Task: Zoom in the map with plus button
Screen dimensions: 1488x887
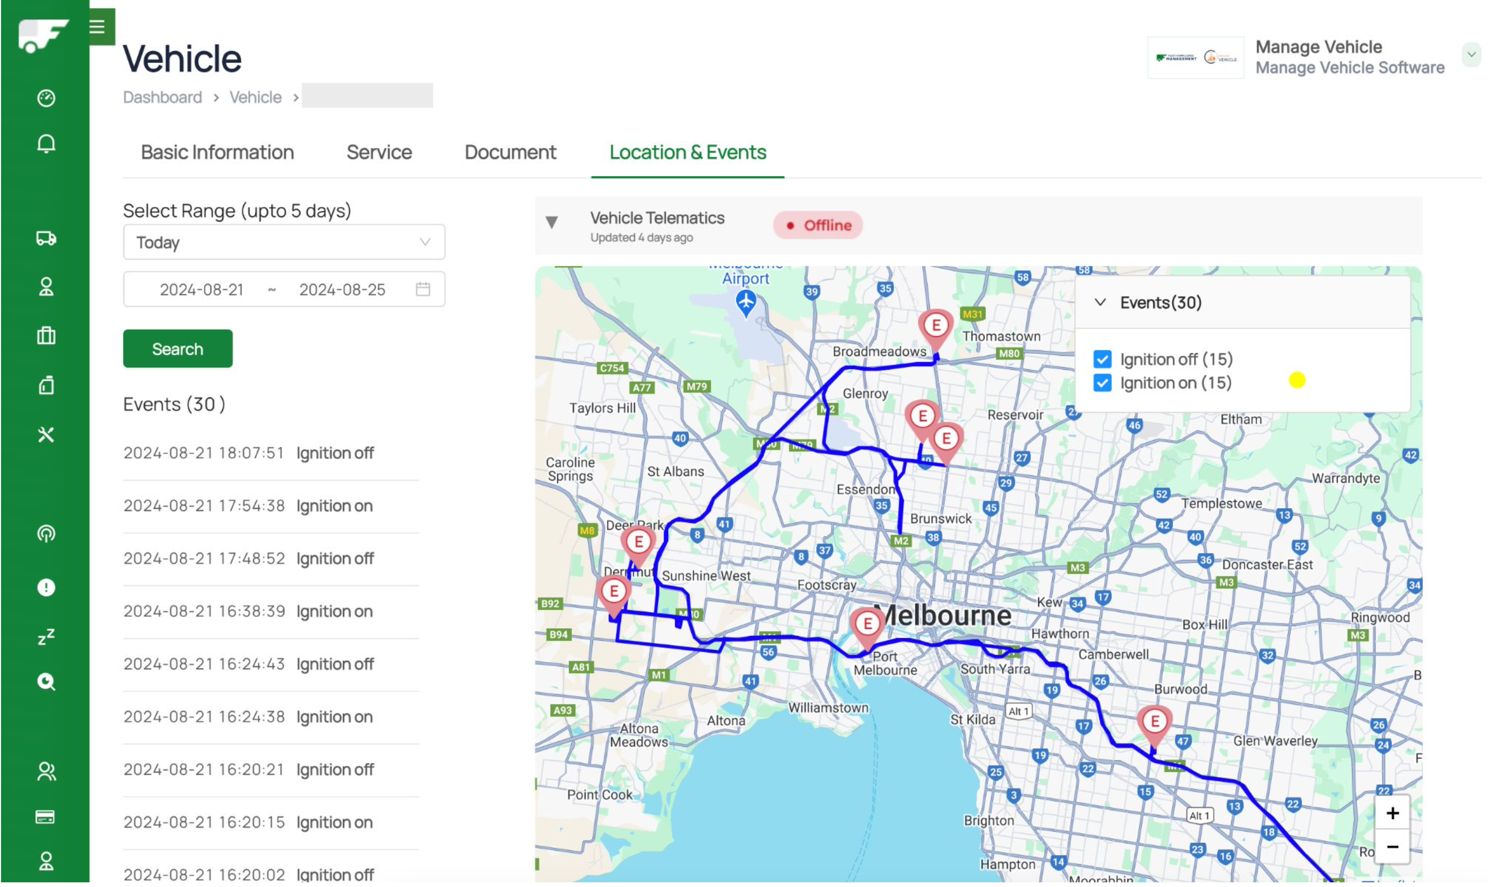Action: (x=1393, y=814)
